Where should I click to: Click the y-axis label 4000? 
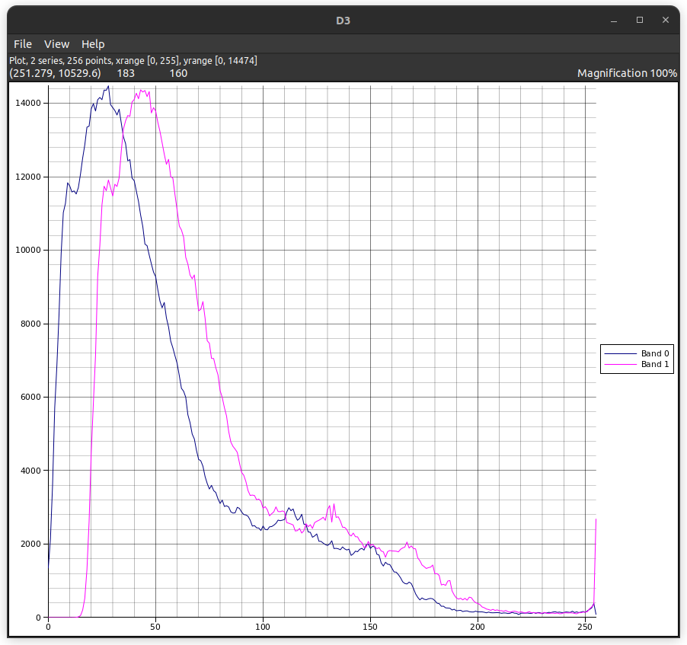point(30,471)
